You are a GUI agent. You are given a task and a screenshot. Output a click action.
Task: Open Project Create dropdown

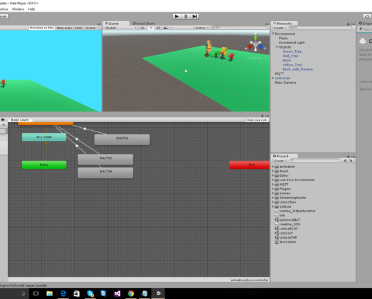click(x=280, y=161)
